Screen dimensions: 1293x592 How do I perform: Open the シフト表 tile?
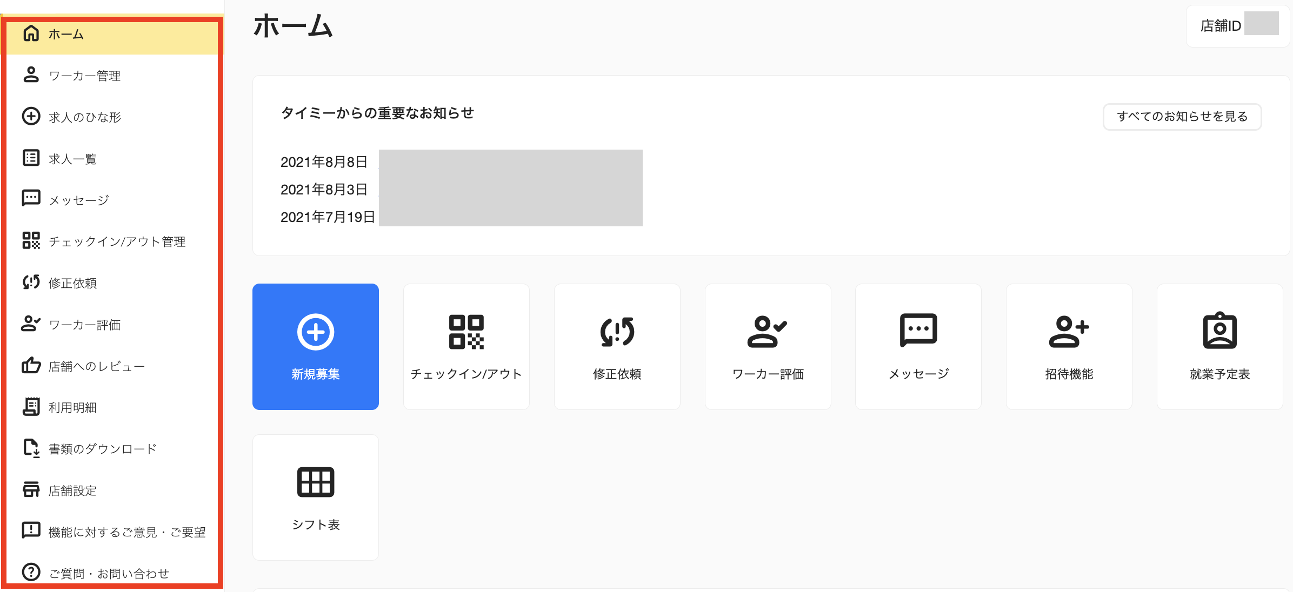(316, 497)
